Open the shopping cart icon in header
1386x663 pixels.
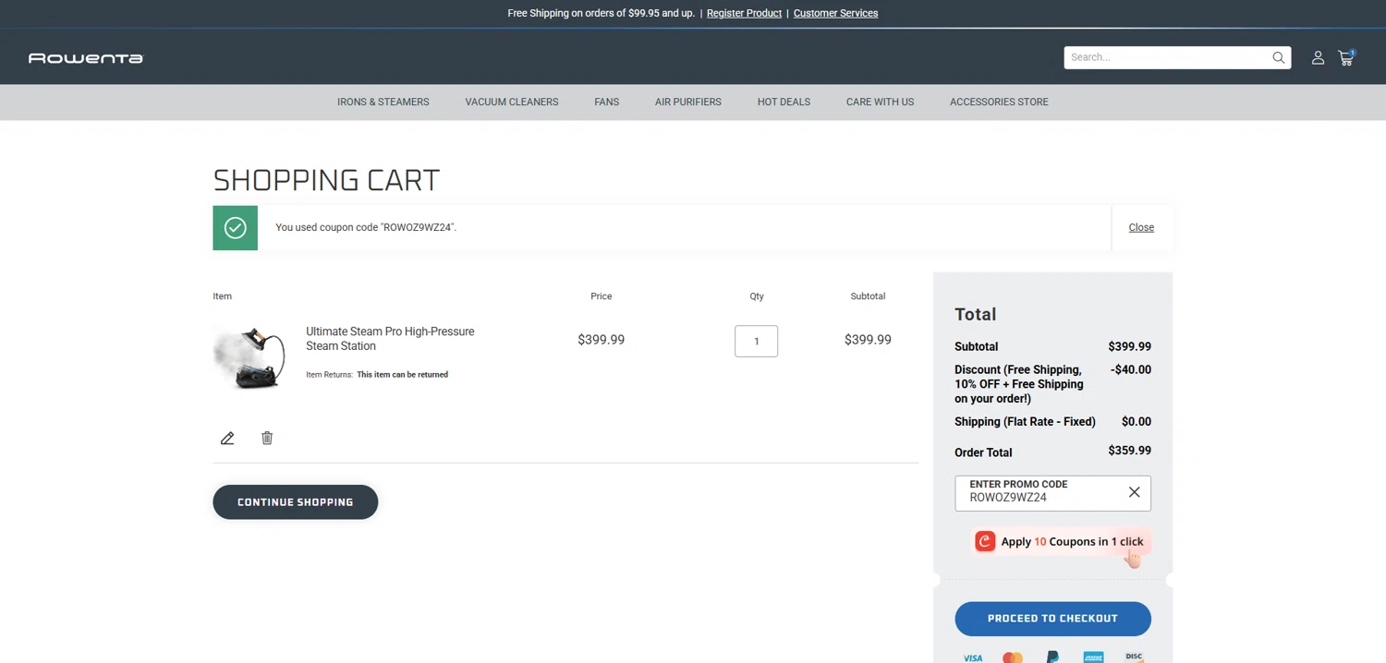pos(1346,57)
